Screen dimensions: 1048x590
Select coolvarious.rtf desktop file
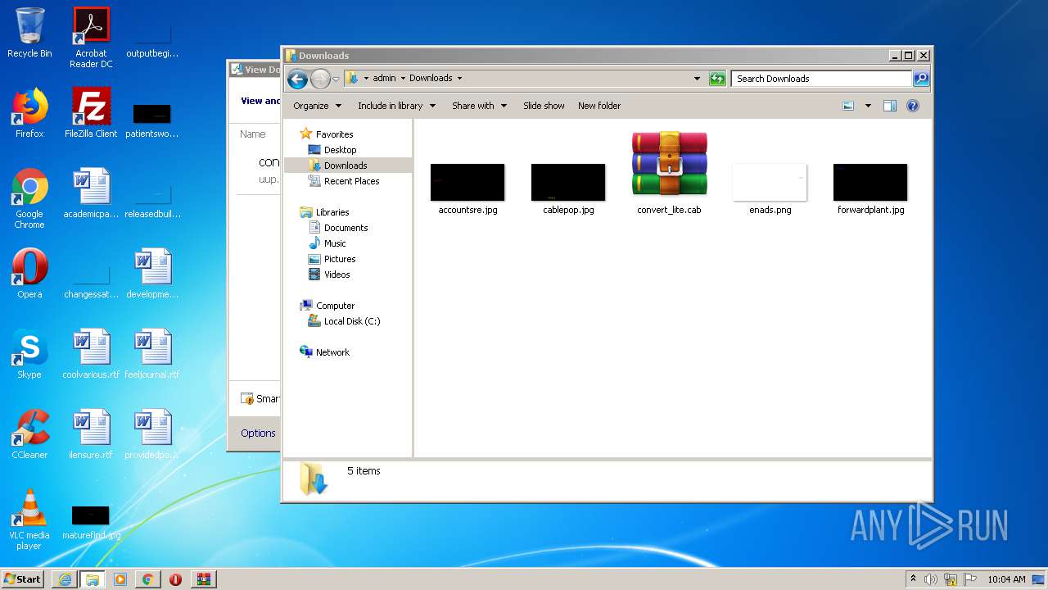(x=91, y=354)
